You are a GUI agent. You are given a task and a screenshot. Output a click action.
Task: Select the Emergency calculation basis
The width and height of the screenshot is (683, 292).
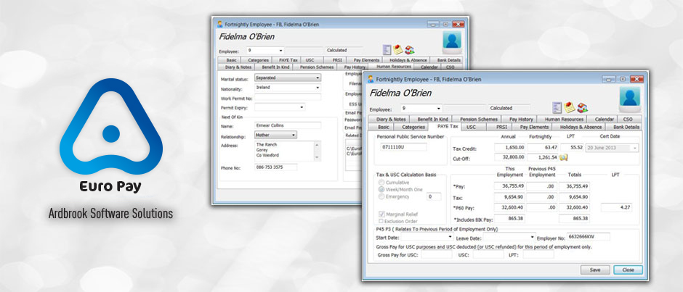point(381,197)
